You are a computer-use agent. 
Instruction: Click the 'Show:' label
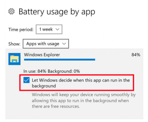pos(14,44)
